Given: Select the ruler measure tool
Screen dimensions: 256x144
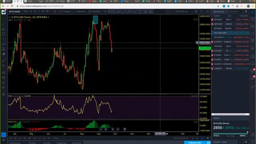Looking at the screenshot, I should [x=4, y=61].
